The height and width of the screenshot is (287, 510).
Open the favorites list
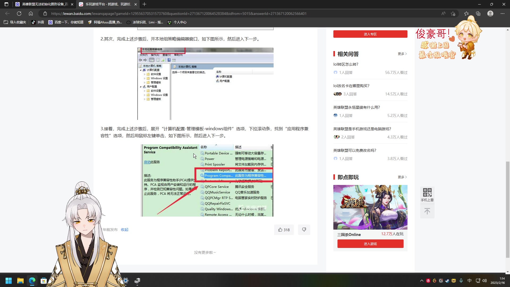click(x=466, y=14)
